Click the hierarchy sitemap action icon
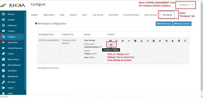Viewport: 203px width, 98px height. [x=142, y=41]
